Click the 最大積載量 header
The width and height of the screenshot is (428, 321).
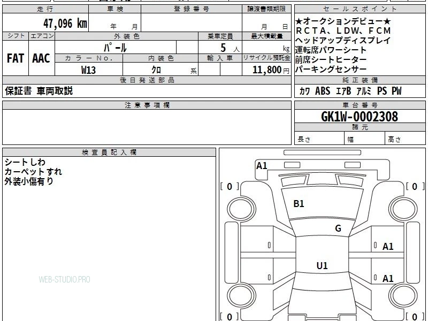click(x=266, y=36)
